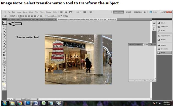Screen dimensions: 173x107
Task: Open Pen tool preset picker dropdown
Action: pos(8,16)
